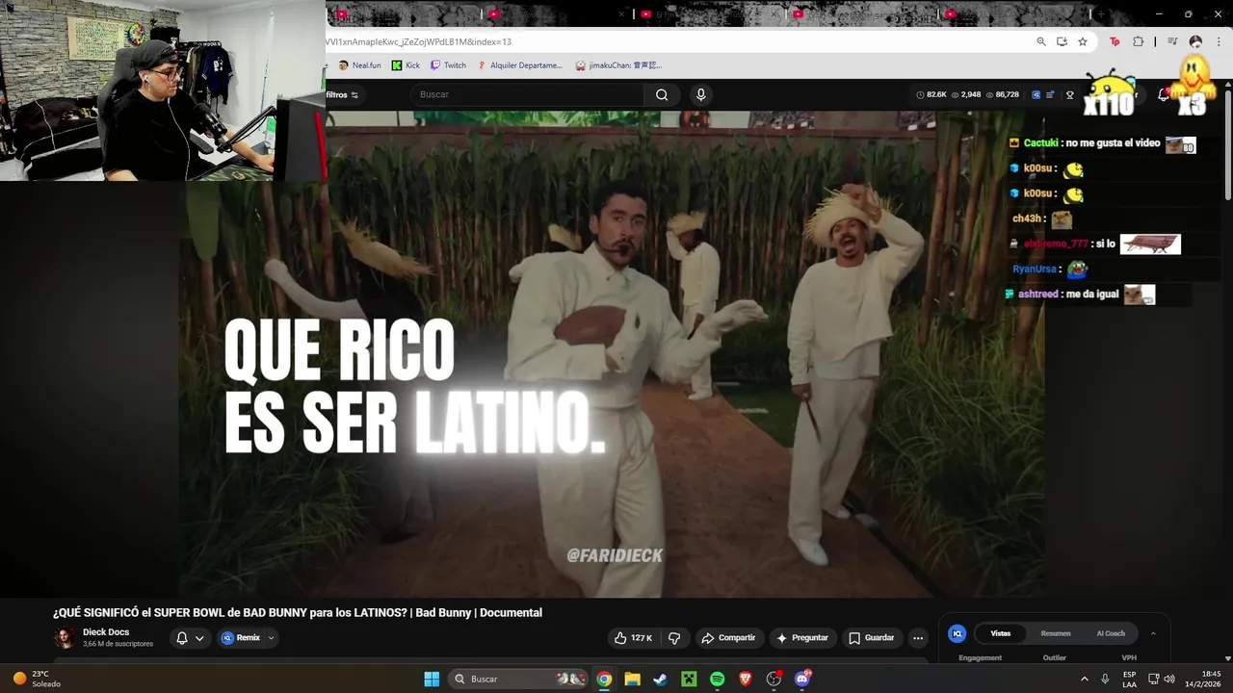Open the ESP LAA language switcher

pos(1129,679)
